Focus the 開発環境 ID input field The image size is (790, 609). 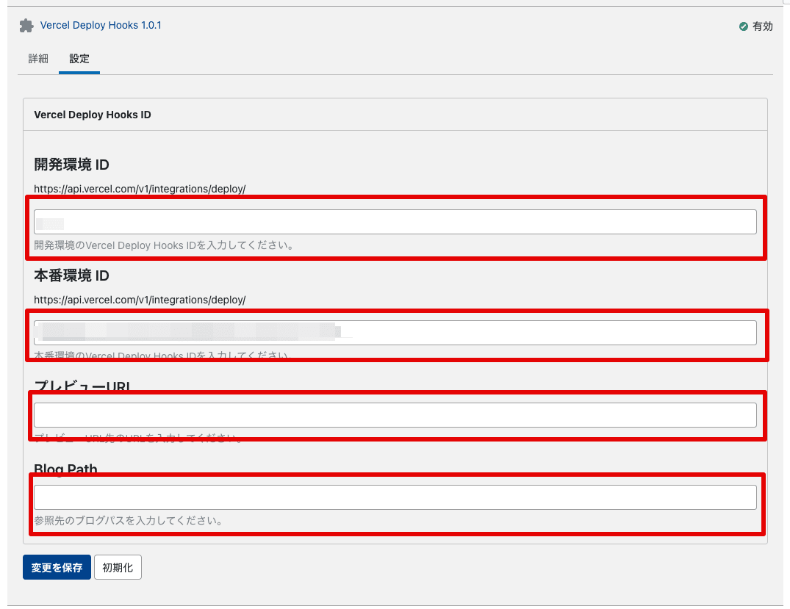point(395,222)
